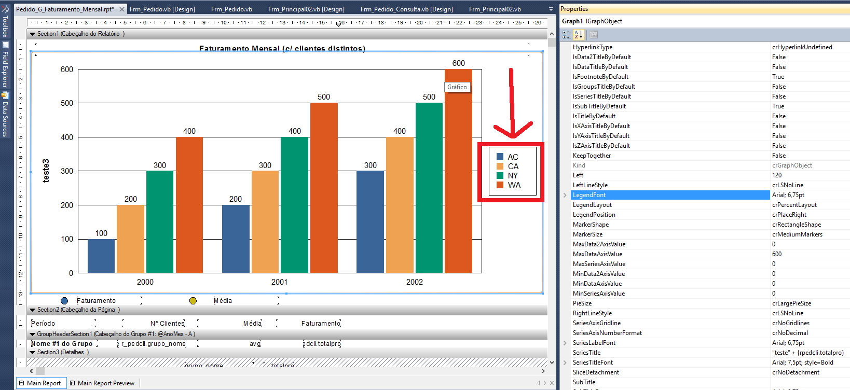The width and height of the screenshot is (850, 390).
Task: Click the WA red legend swatch
Action: (x=500, y=185)
